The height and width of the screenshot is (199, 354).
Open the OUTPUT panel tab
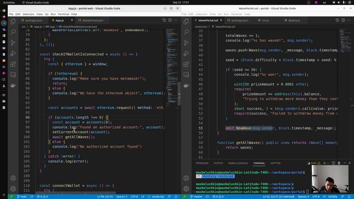[218, 163]
